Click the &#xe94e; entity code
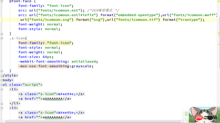The image size is (220, 123). coord(67,94)
